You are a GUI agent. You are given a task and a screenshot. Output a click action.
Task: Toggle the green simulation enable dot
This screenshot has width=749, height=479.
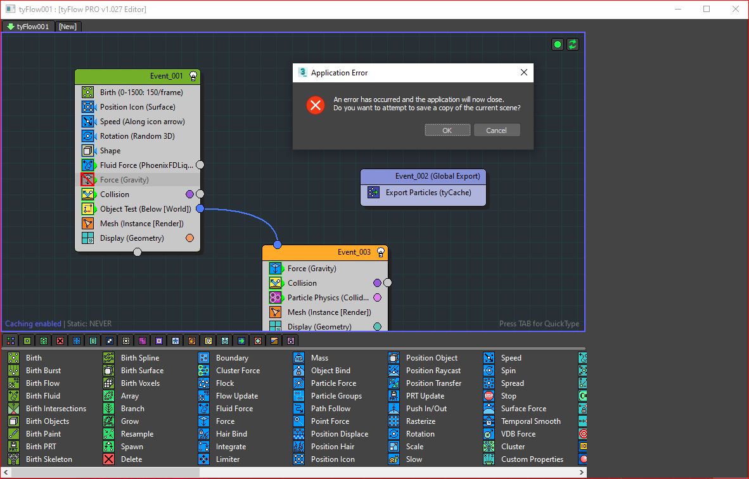pos(557,44)
